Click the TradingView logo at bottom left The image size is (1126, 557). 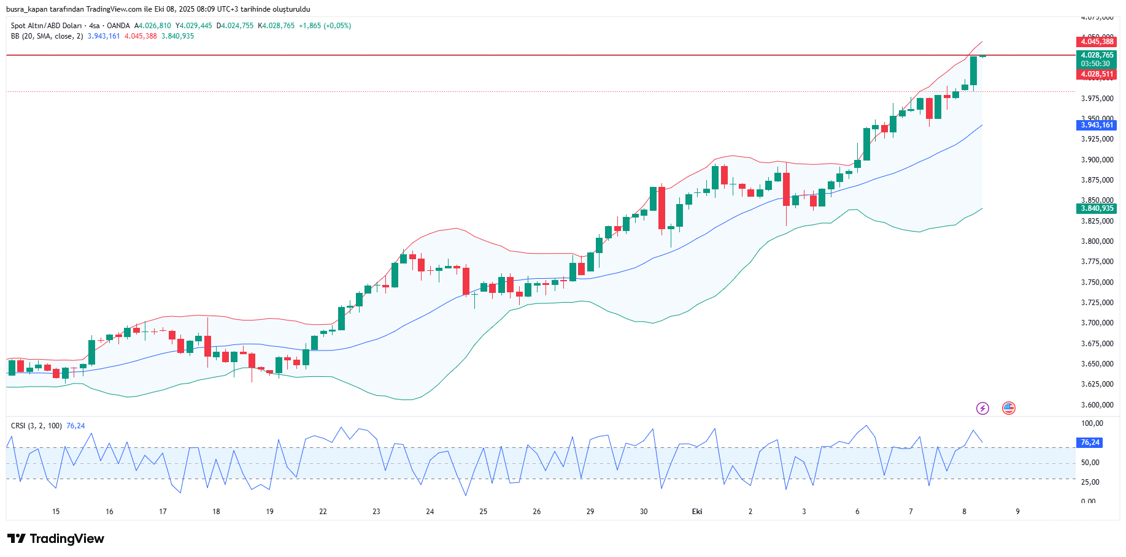pyautogui.click(x=56, y=539)
